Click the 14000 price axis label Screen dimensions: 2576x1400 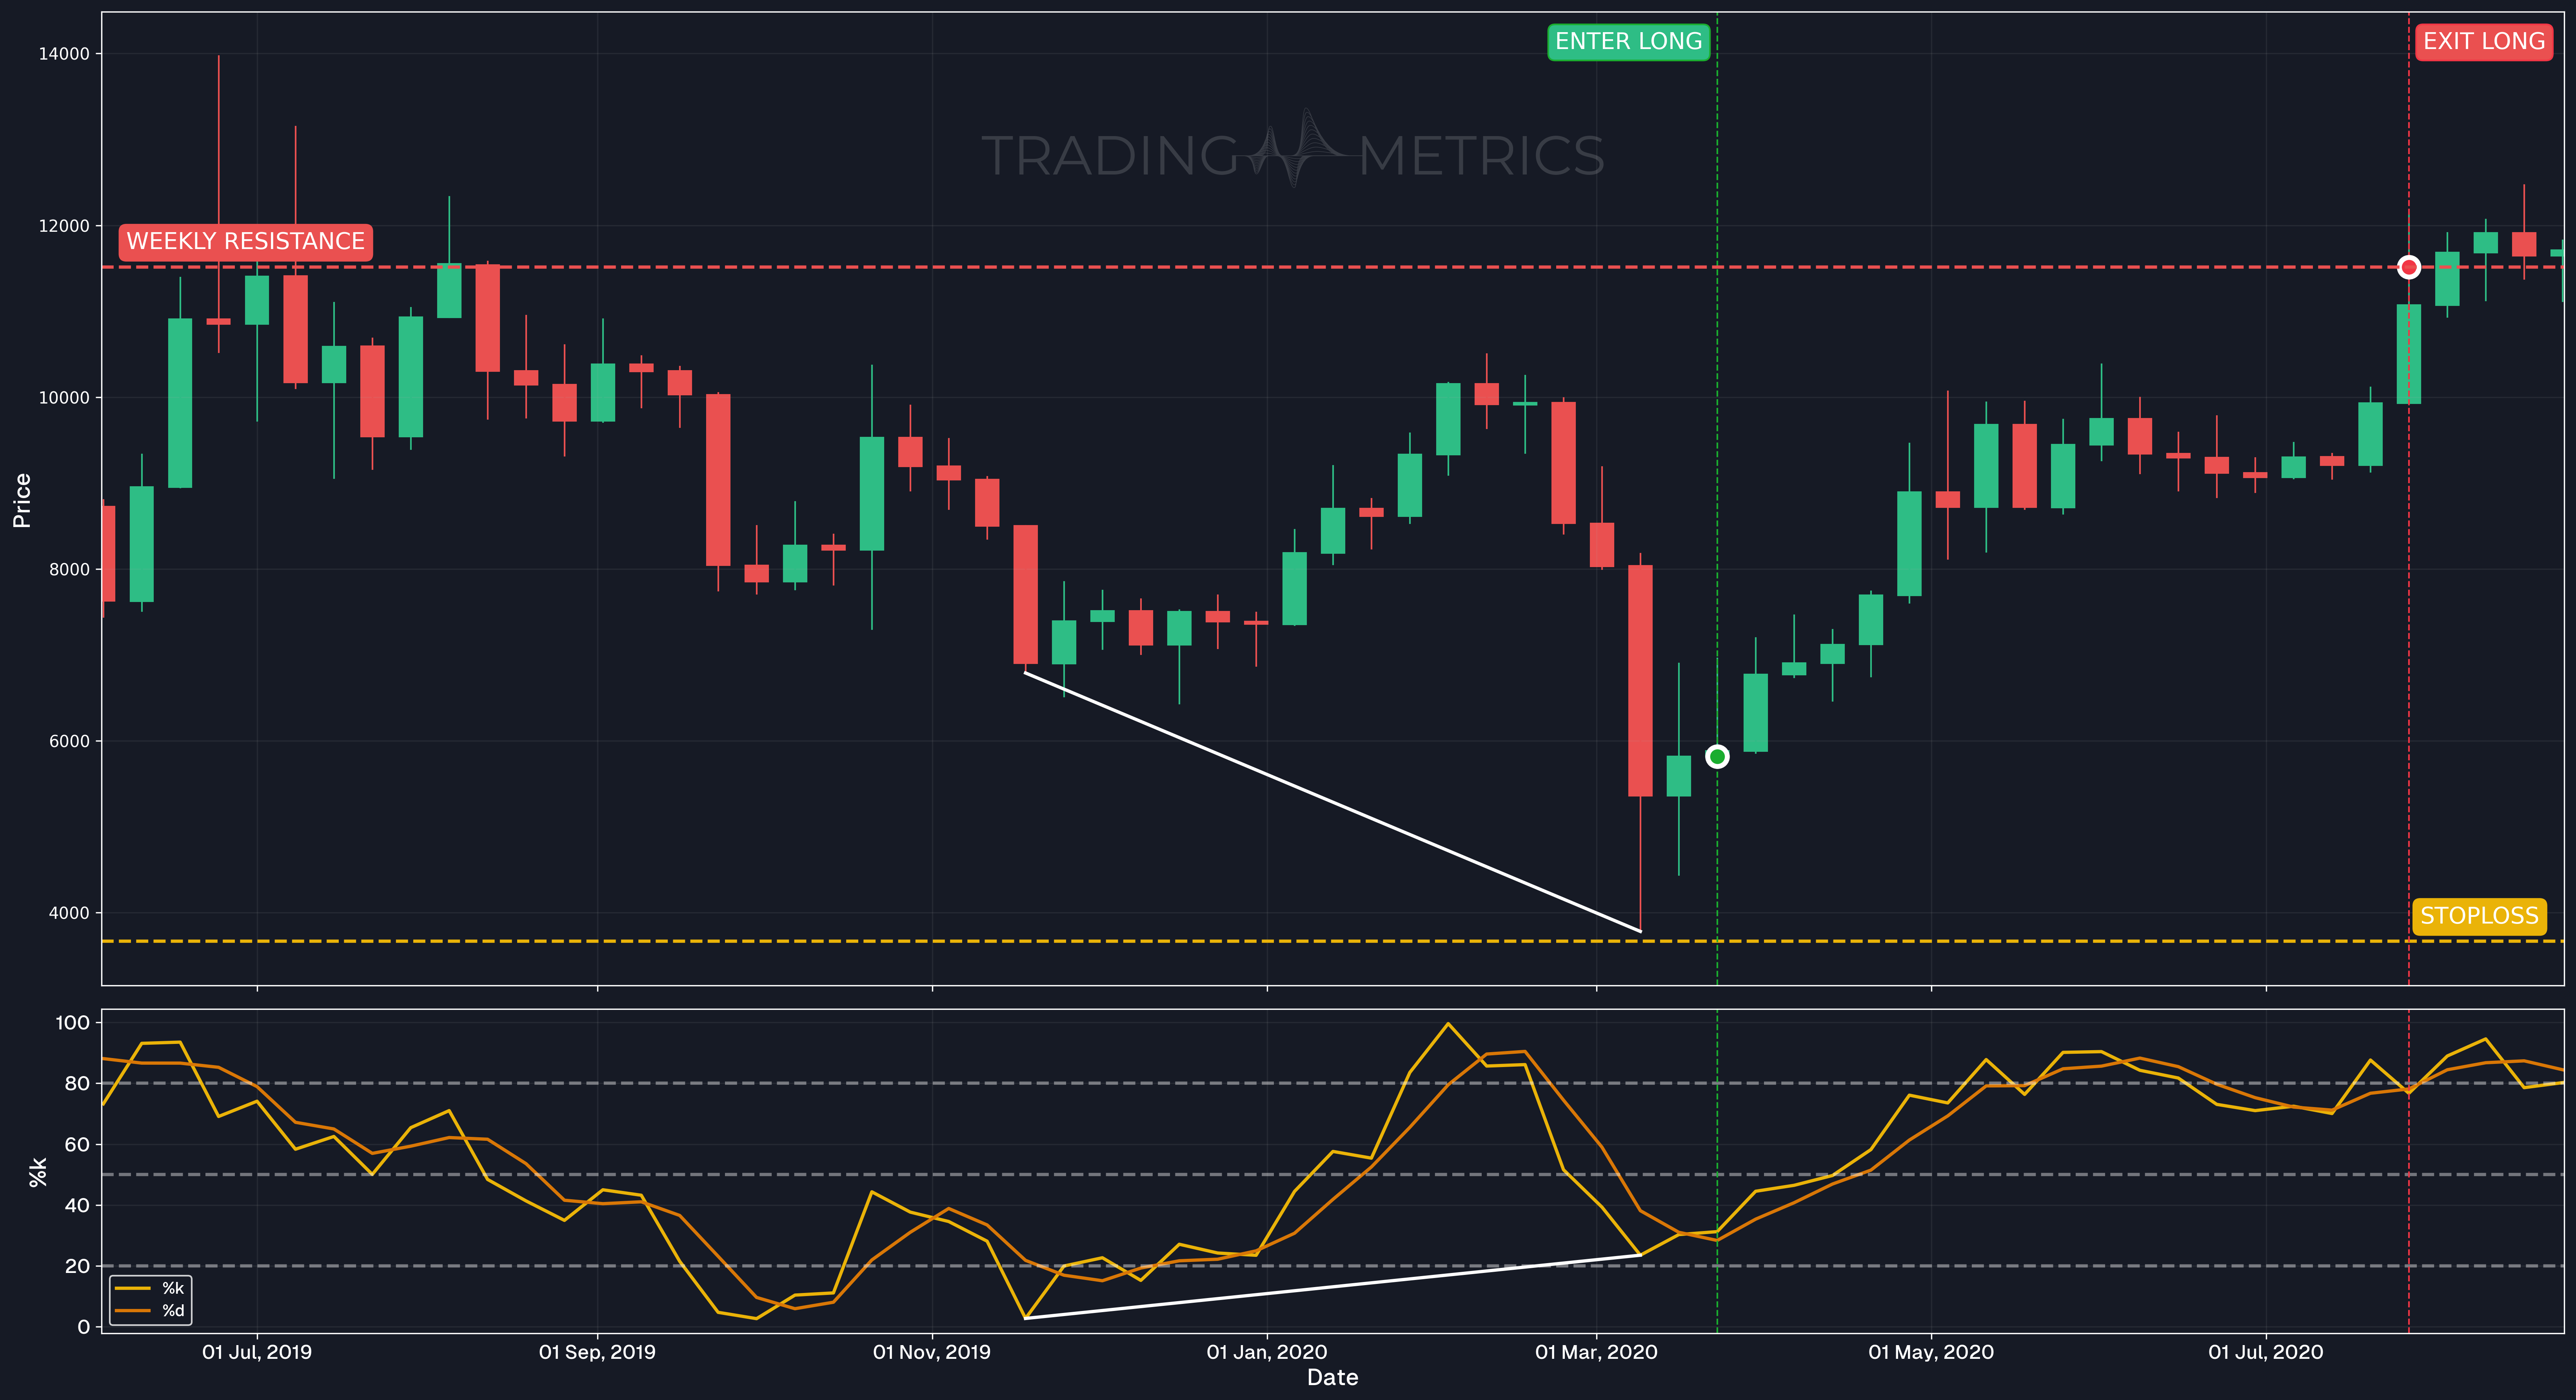coord(64,54)
